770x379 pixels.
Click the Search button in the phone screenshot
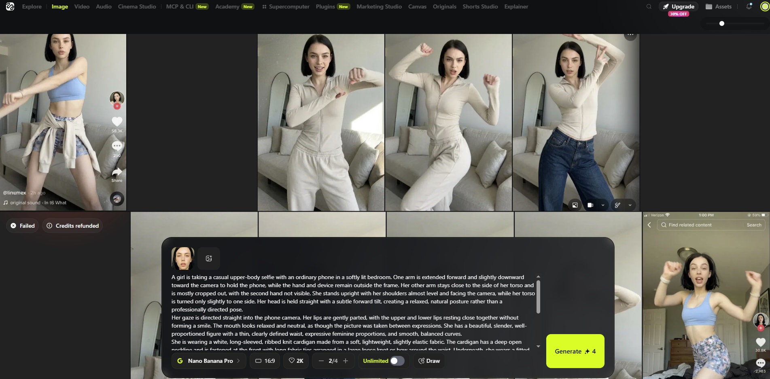click(x=754, y=225)
